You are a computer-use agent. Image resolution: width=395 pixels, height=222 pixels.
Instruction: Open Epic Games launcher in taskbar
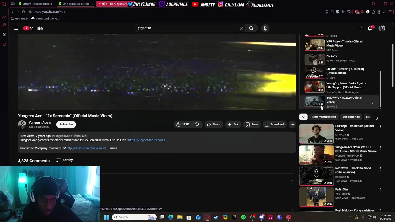234,217
